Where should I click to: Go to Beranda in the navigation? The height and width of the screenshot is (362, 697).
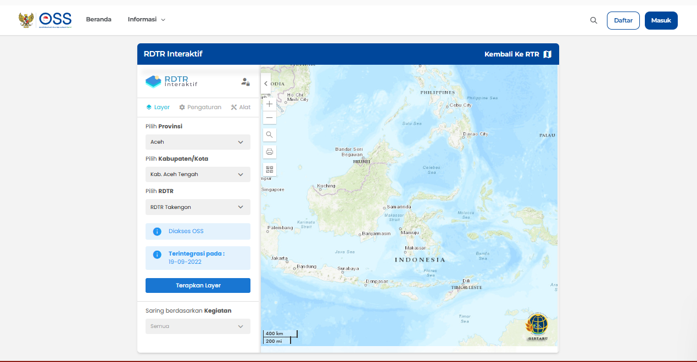98,20
